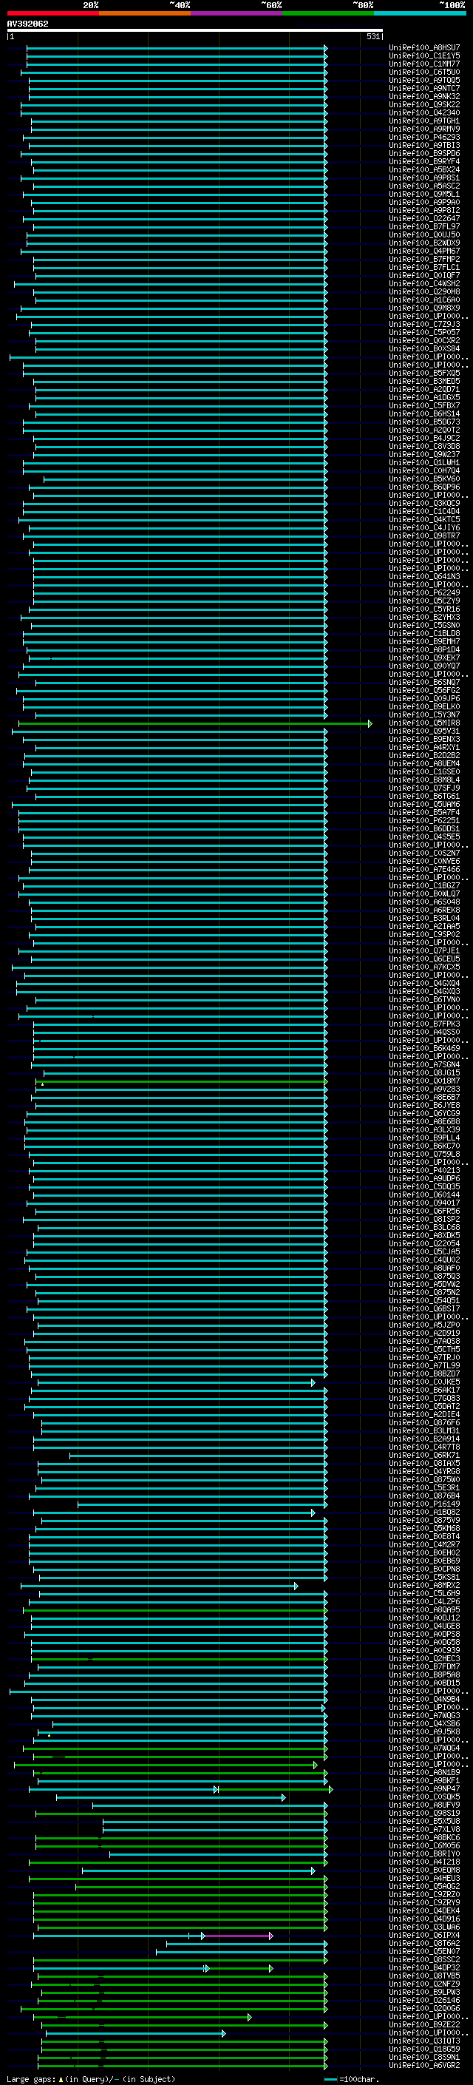Screen dimensions: 473x2085
Task: Click the white query ruler bar
Action: point(194,31)
